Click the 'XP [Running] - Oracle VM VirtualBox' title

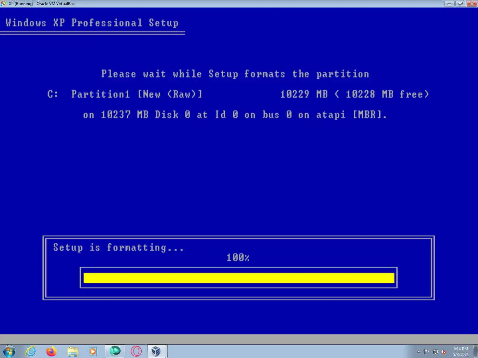tap(42, 4)
